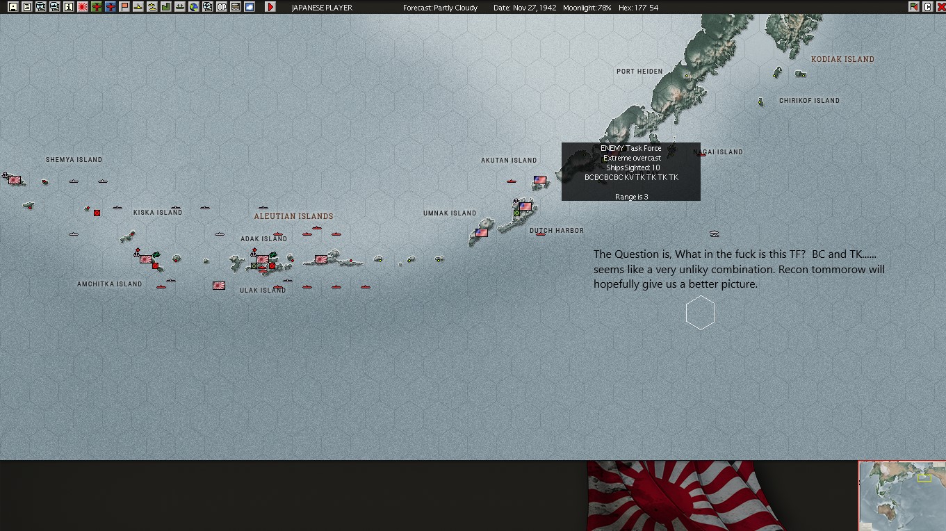The width and height of the screenshot is (946, 531).
Task: Open the orders list document icon
Action: click(26, 7)
